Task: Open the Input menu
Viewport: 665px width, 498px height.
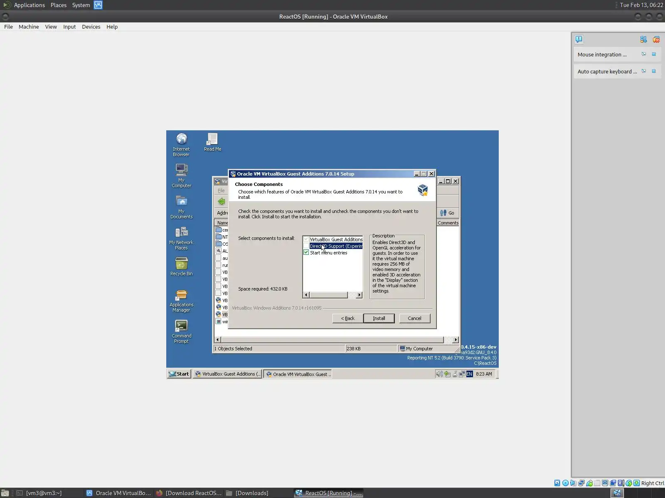Action: pyautogui.click(x=69, y=27)
